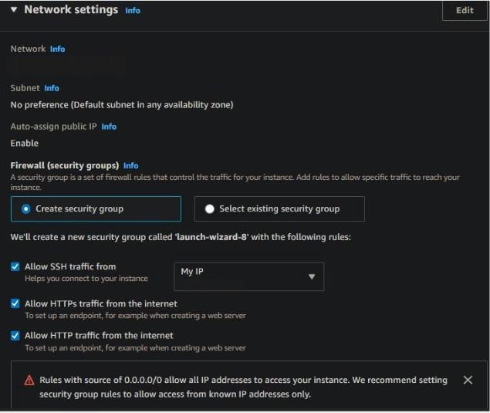
Task: Uncheck Allow HTTPs traffic from the internet
Action: pyautogui.click(x=15, y=303)
